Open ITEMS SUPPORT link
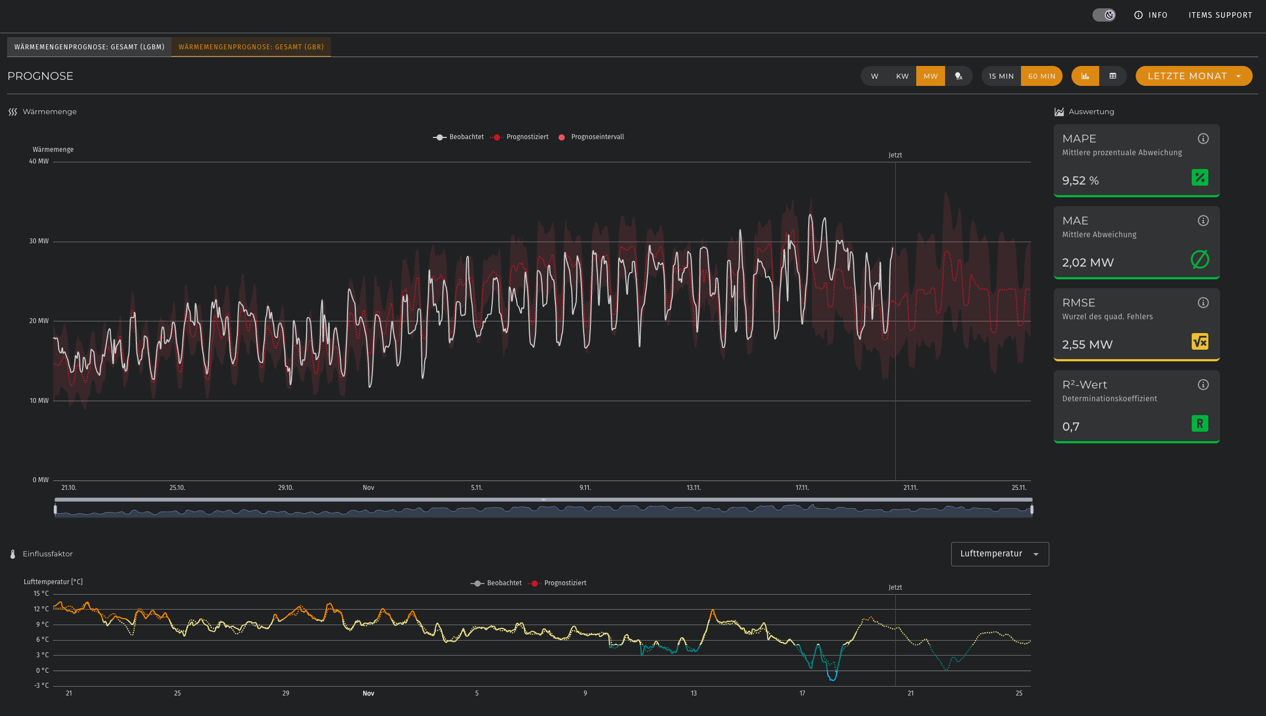Screen dimensions: 1266x716 click(1220, 15)
